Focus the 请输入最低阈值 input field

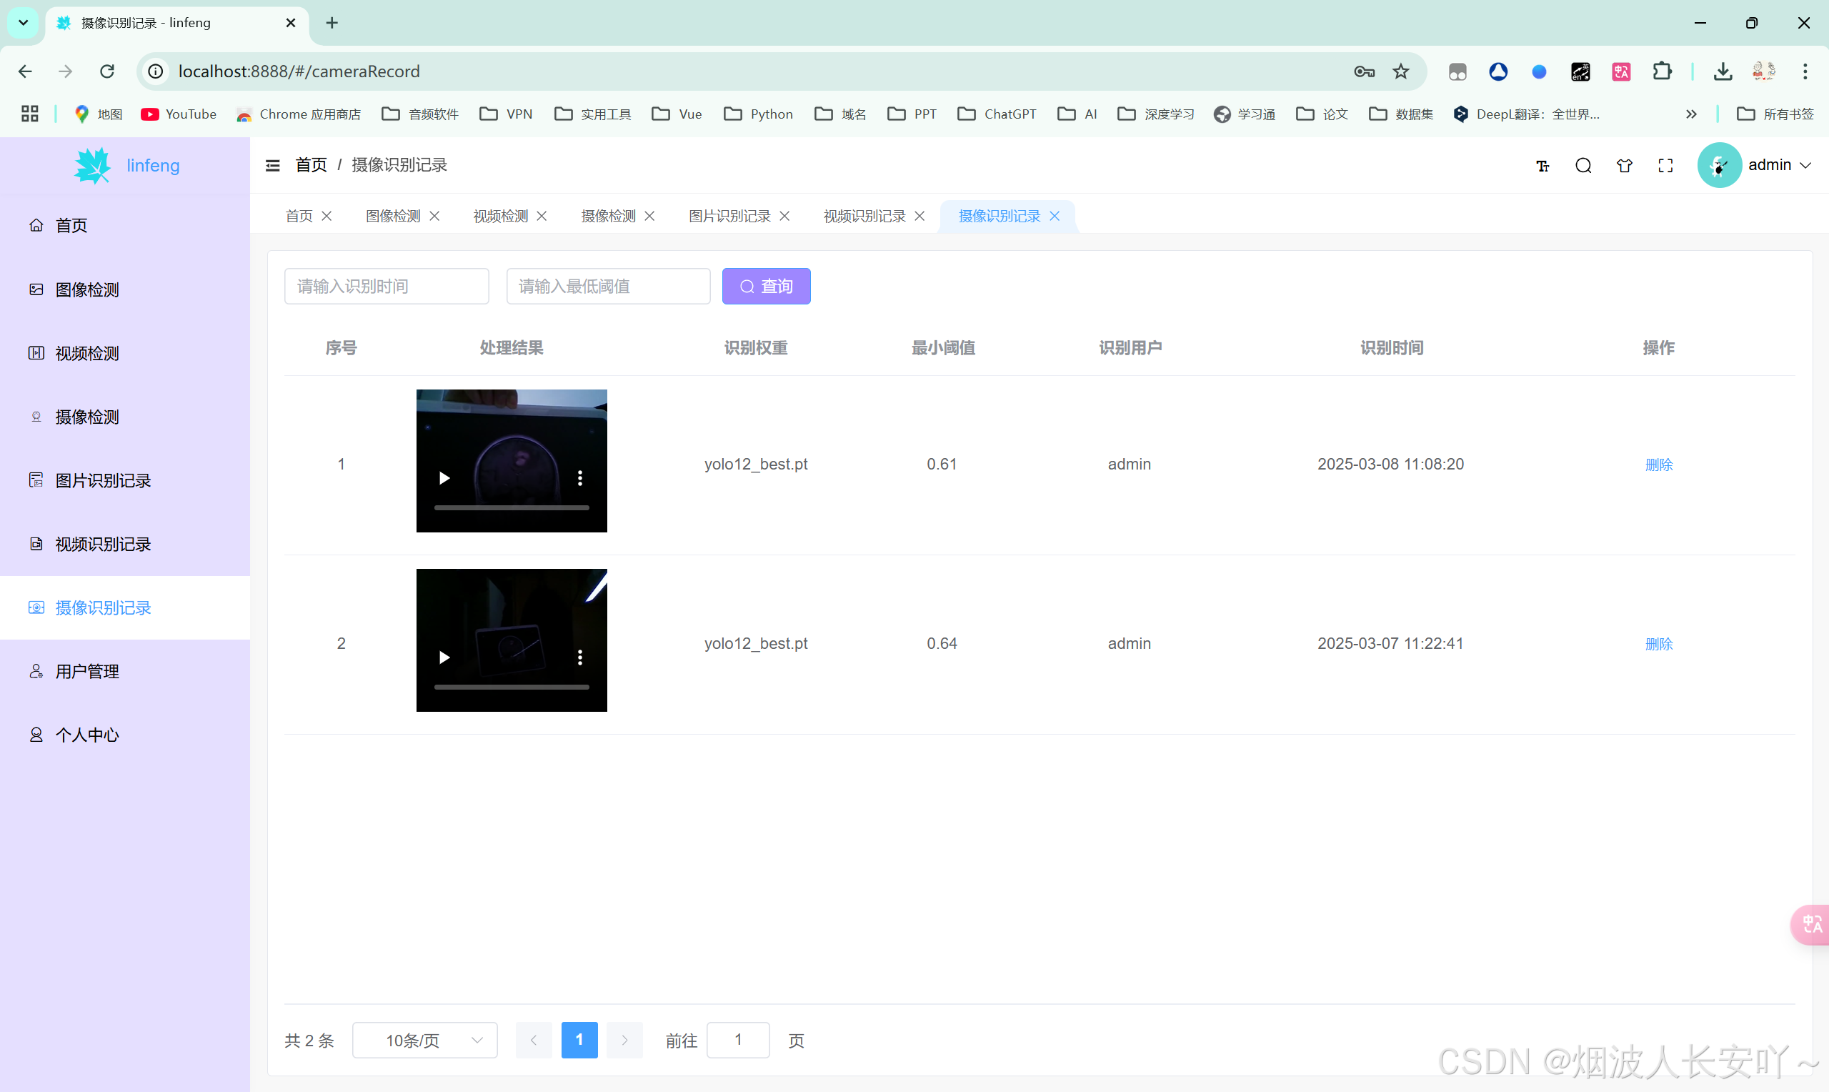tap(608, 287)
